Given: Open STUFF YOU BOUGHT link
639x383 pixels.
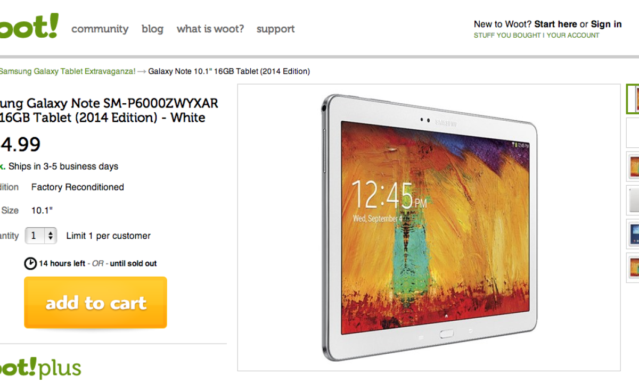Looking at the screenshot, I should [507, 36].
